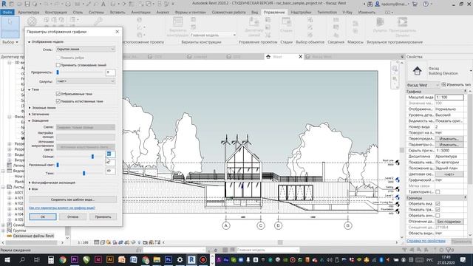This screenshot has height=266, width=473.
Task: Toggle Обрезать аннотации checkbox in properties
Action: pos(438,216)
